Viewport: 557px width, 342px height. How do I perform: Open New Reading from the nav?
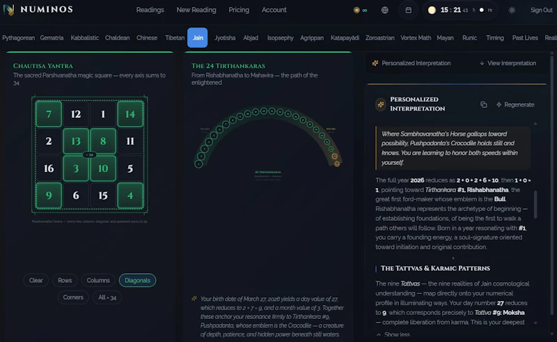[x=196, y=10]
